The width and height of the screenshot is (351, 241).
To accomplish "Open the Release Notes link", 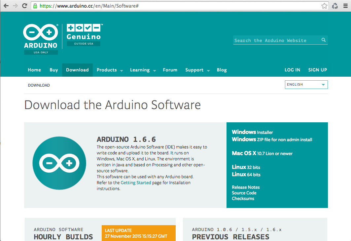I will click(x=246, y=187).
